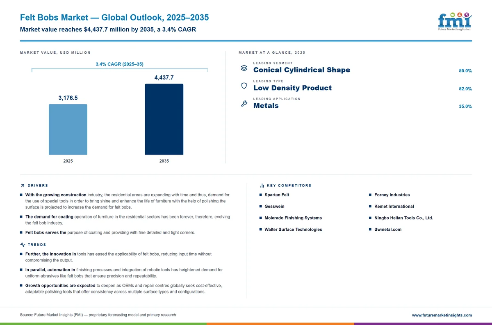Click the "Metals" leading application name
Screen dimensions: 492x325
tap(266, 106)
